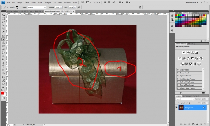Add a Curves adjustment
The image size is (210, 126).
[192, 52]
